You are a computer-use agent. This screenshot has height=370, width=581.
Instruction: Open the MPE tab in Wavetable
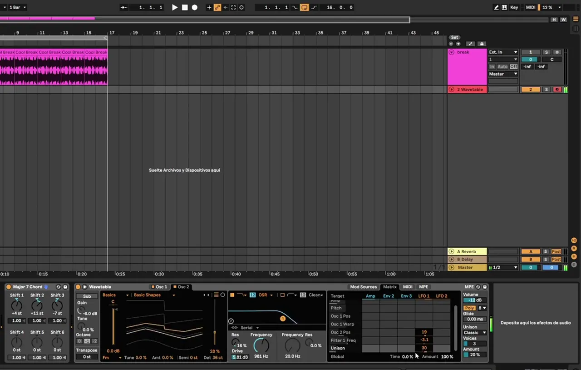tap(423, 287)
